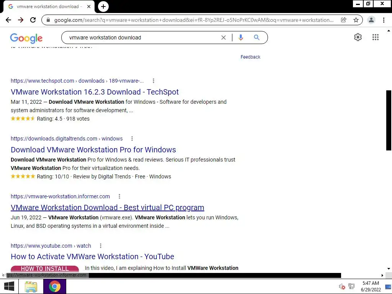Reload the current page

33,20
